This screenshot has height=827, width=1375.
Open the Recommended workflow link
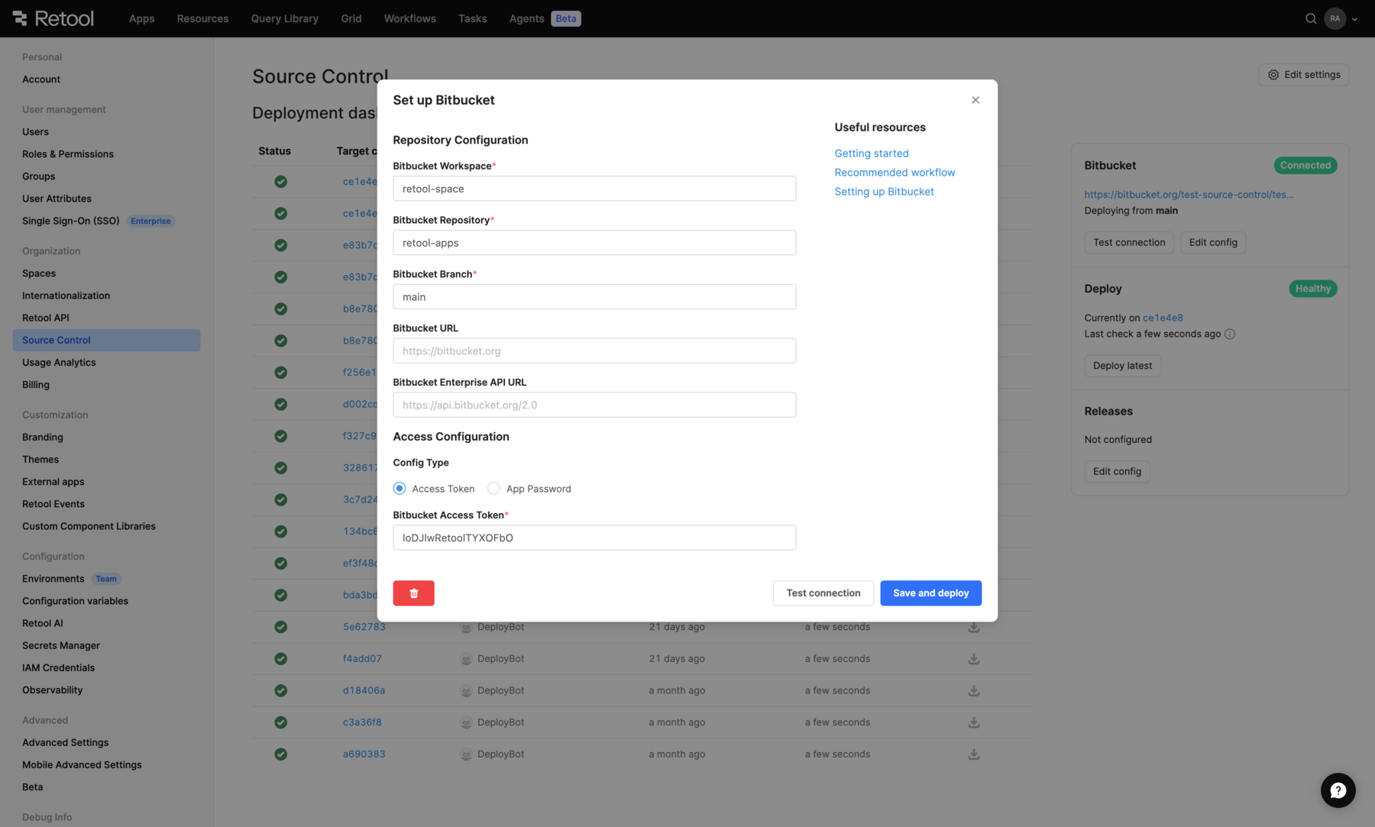(x=895, y=173)
